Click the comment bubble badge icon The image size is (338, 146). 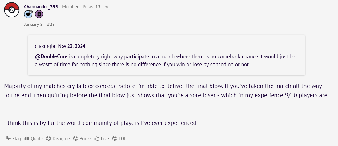coord(28,14)
